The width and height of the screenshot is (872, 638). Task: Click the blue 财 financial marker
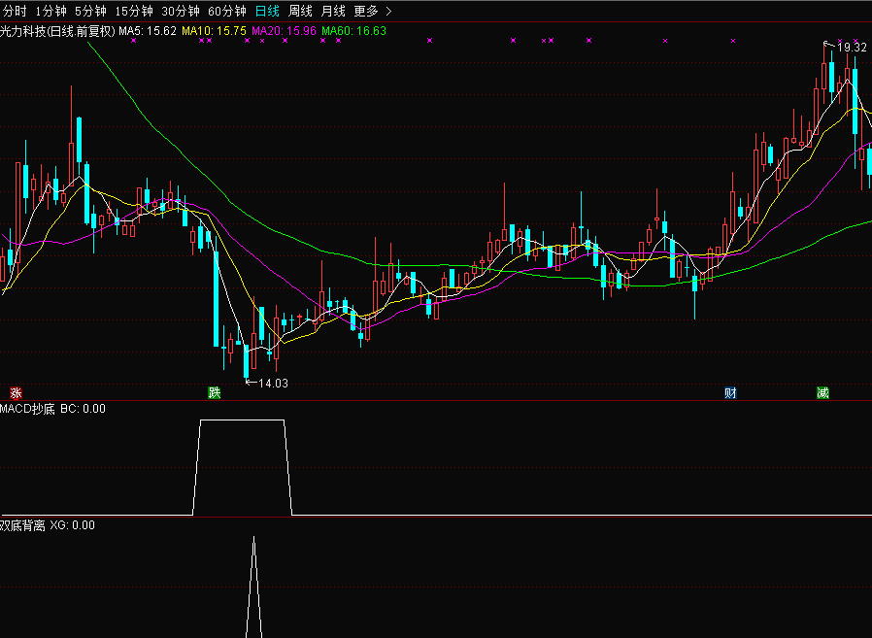pyautogui.click(x=731, y=393)
